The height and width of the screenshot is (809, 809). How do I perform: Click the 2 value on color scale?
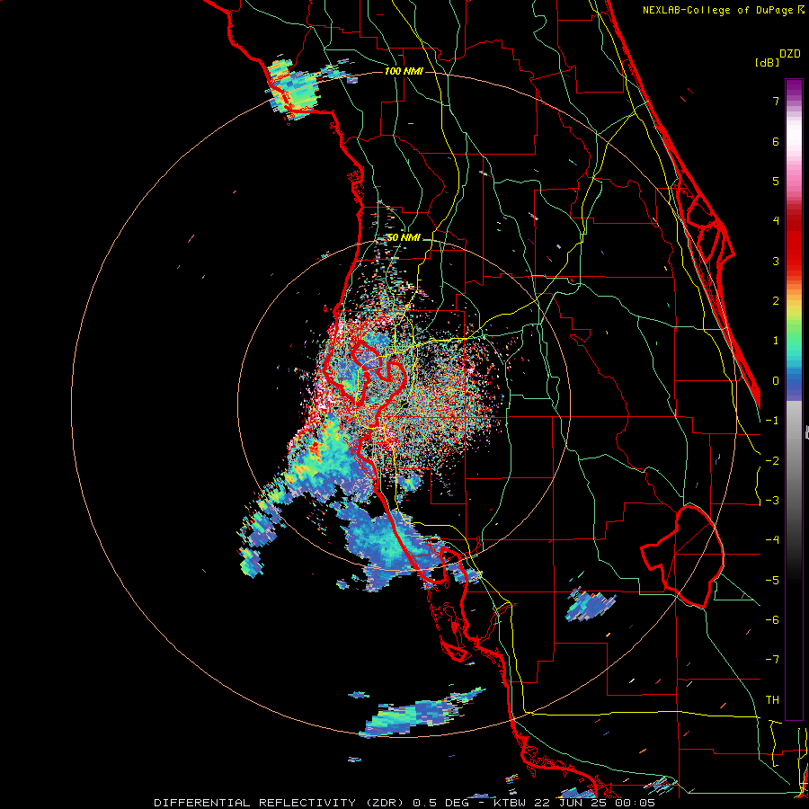pyautogui.click(x=776, y=301)
